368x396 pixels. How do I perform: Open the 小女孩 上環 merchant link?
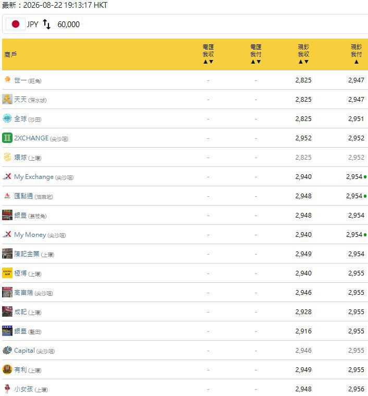(31, 389)
